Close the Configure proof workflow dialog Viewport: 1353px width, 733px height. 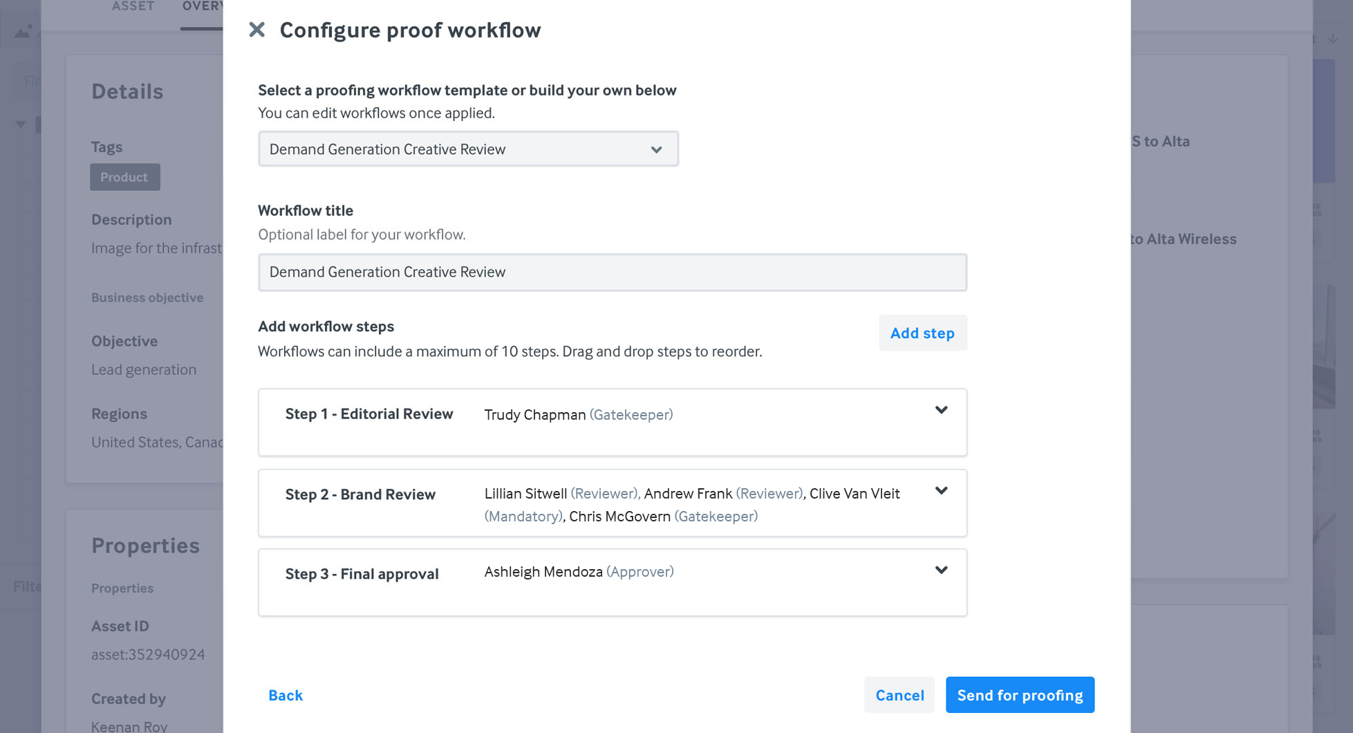(256, 30)
